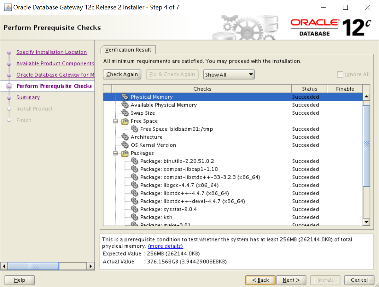This screenshot has height=287, width=379.
Task: Click the Expected Value 256MB text
Action: click(173, 254)
